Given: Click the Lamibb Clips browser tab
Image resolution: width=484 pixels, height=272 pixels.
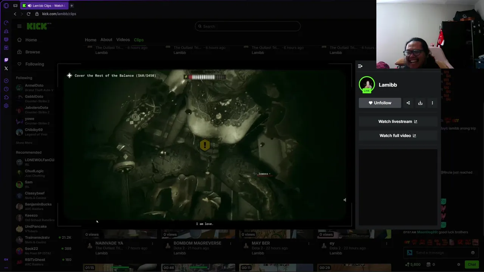Looking at the screenshot, I should coord(45,6).
